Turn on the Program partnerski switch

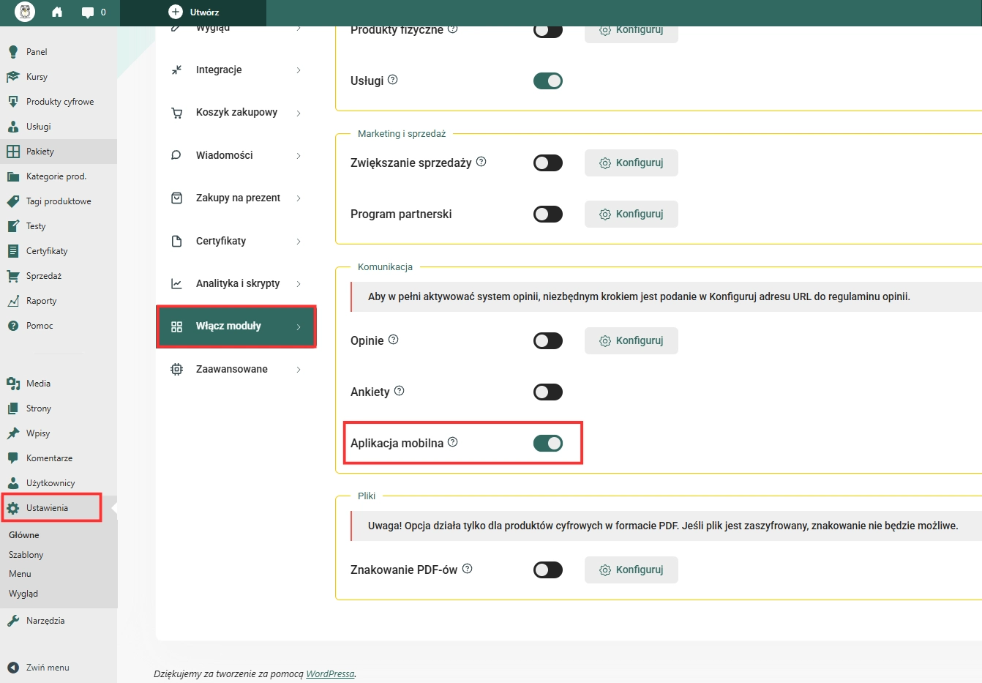click(548, 214)
